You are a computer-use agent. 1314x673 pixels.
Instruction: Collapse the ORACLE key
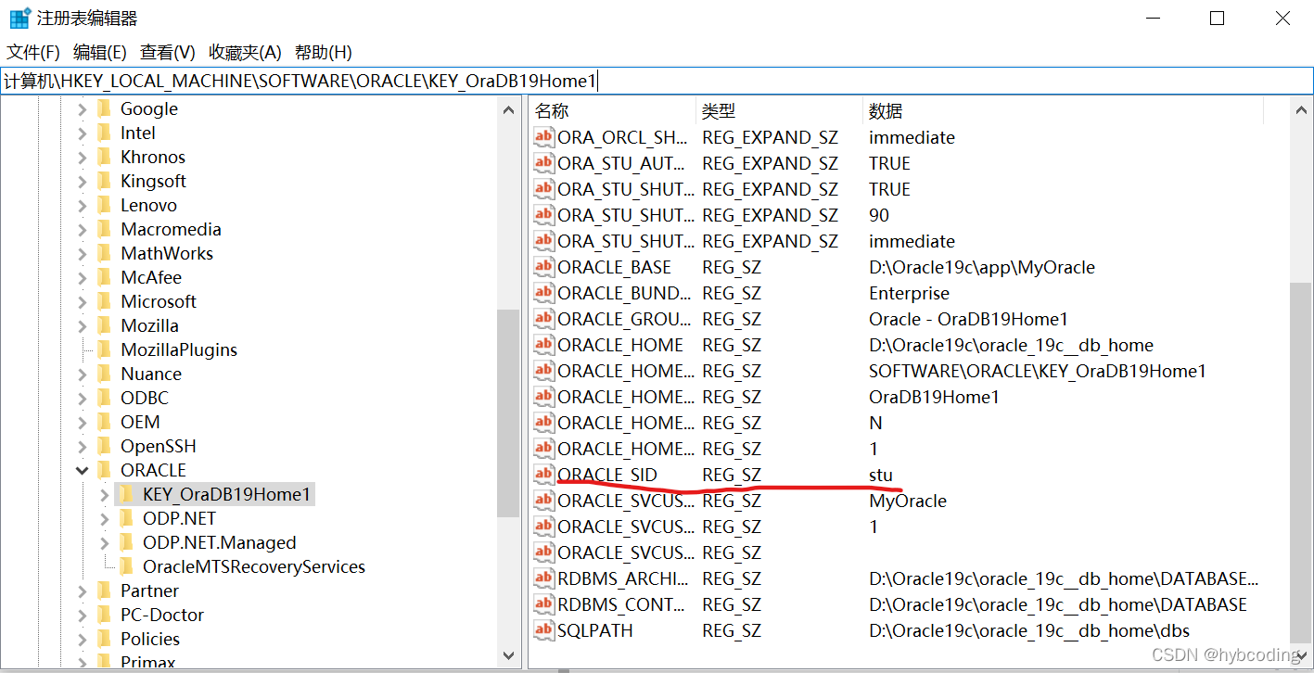[82, 471]
